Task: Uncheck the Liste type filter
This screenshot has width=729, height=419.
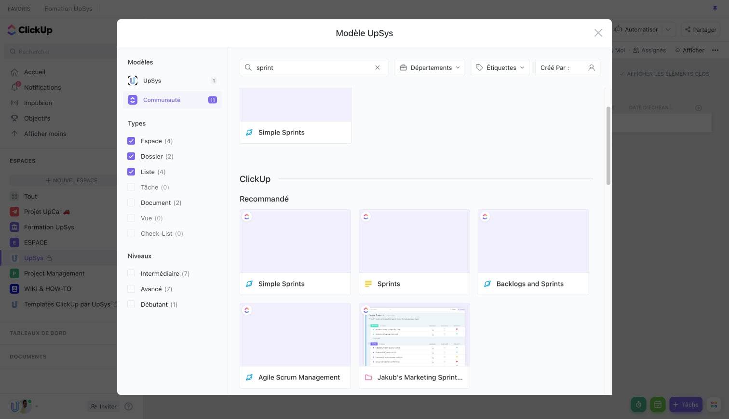Action: point(131,172)
